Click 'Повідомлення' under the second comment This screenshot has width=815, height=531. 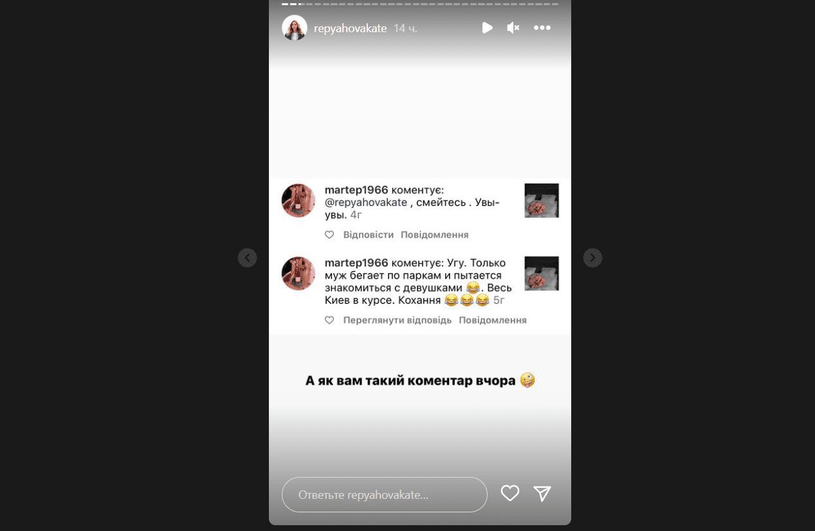493,320
